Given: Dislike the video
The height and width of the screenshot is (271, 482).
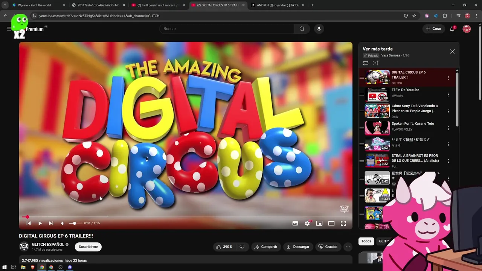Looking at the screenshot, I should click(x=242, y=247).
